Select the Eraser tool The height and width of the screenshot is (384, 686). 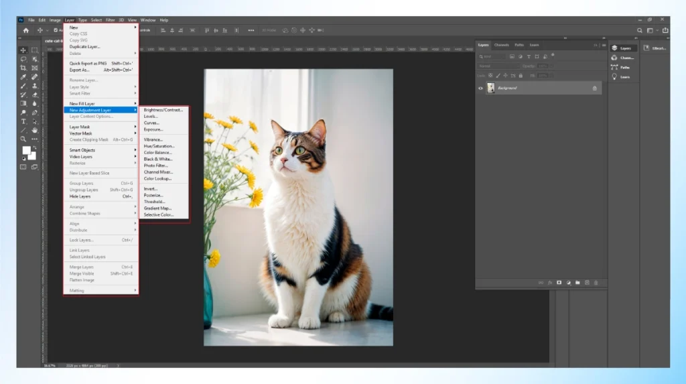point(35,94)
